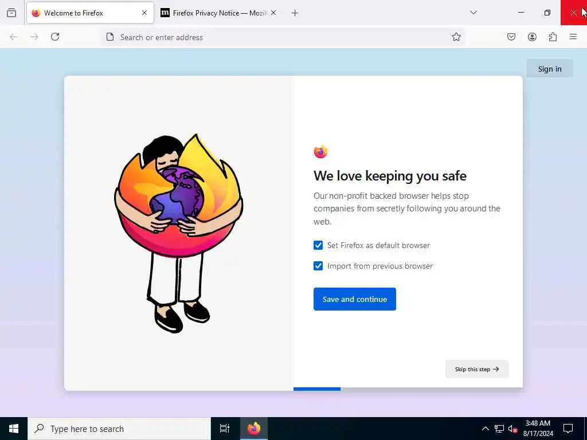Click the Search or enter address field
The image size is (587, 440).
[283, 37]
